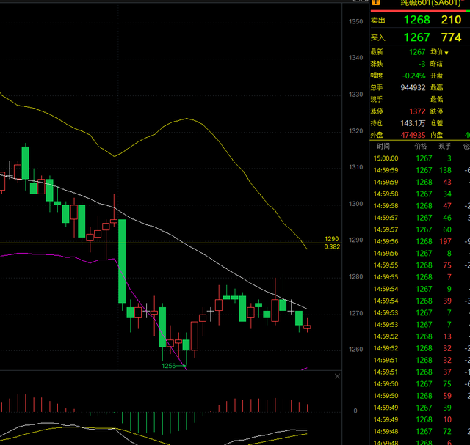This screenshot has height=445, width=470.
Task: Select the 1290 Fibonacci 0.382 level label
Action: pyautogui.click(x=332, y=243)
